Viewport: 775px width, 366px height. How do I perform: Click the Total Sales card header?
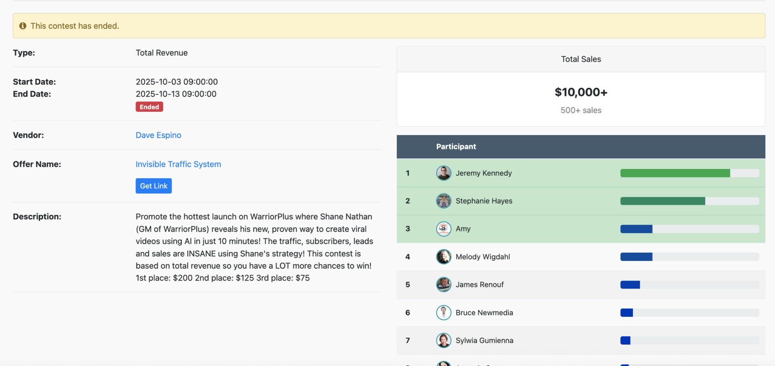tap(580, 59)
